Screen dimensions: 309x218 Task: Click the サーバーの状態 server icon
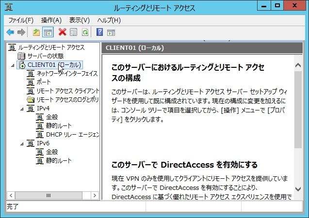pos(21,56)
